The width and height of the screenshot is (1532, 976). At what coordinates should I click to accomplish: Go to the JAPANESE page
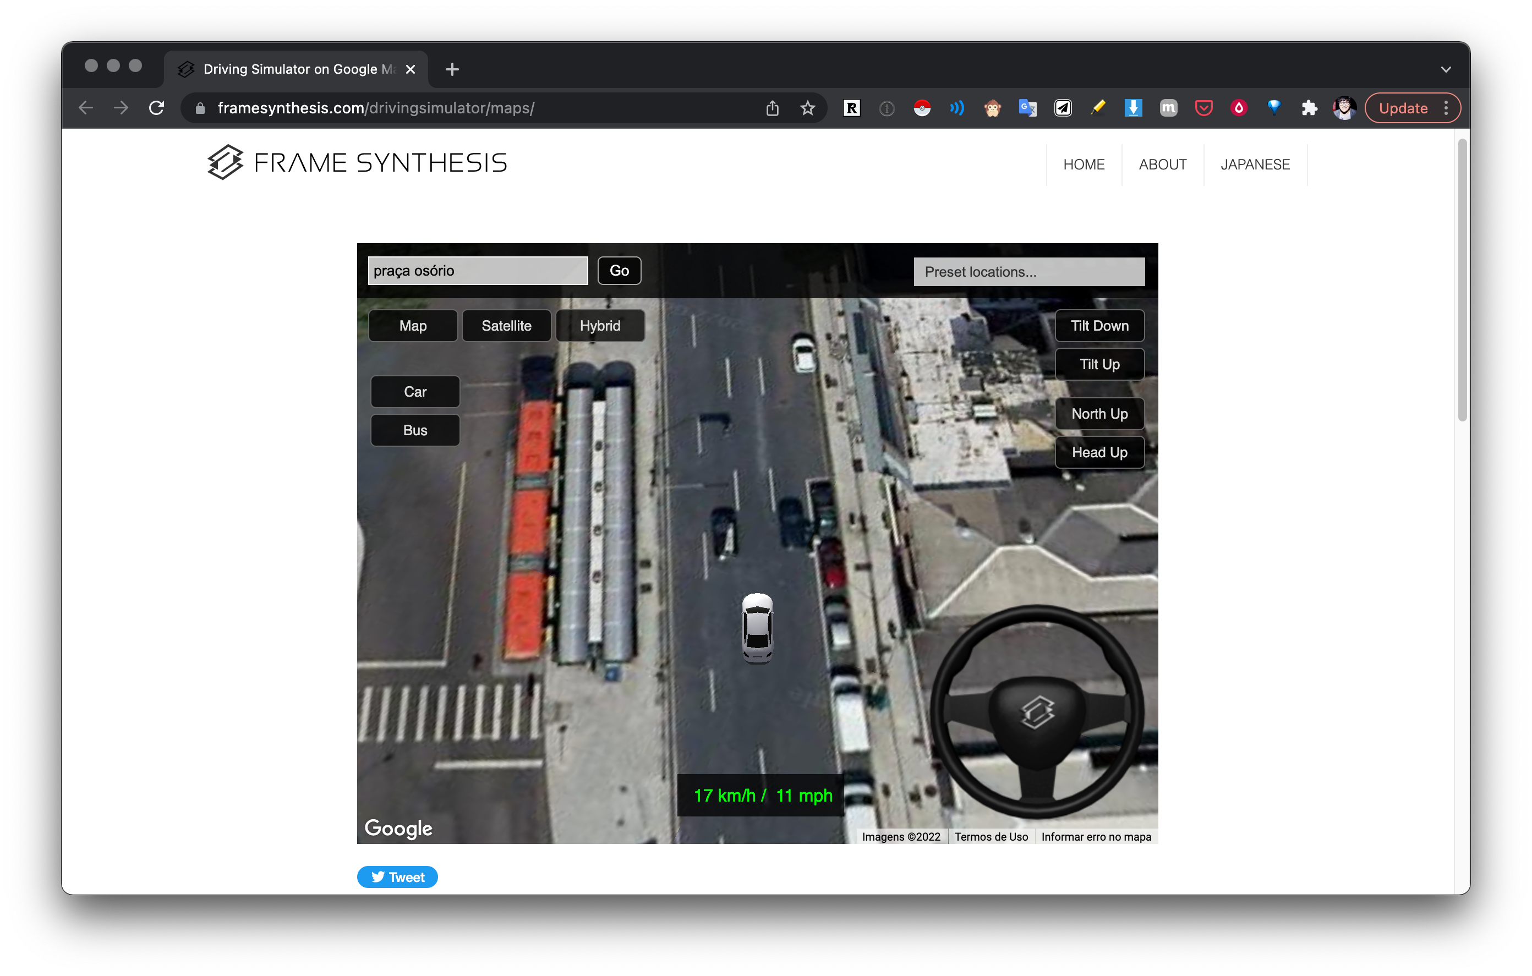point(1255,164)
